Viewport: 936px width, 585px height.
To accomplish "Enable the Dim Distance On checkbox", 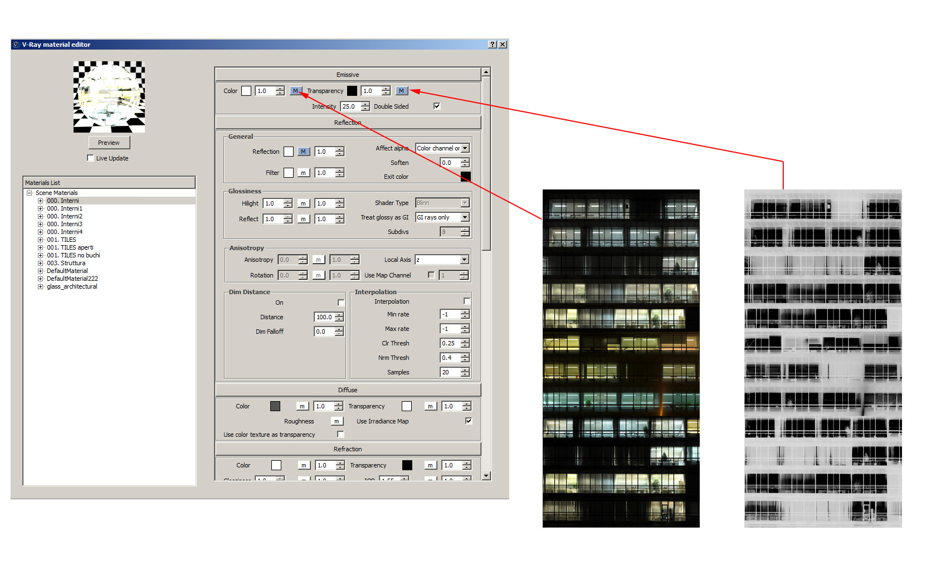I will [341, 303].
